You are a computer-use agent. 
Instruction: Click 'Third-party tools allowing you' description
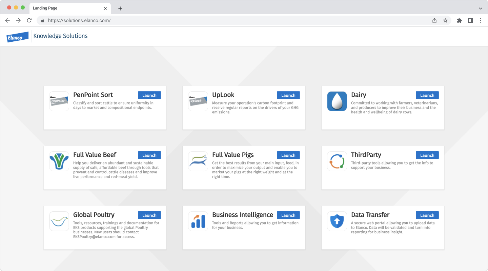point(392,165)
